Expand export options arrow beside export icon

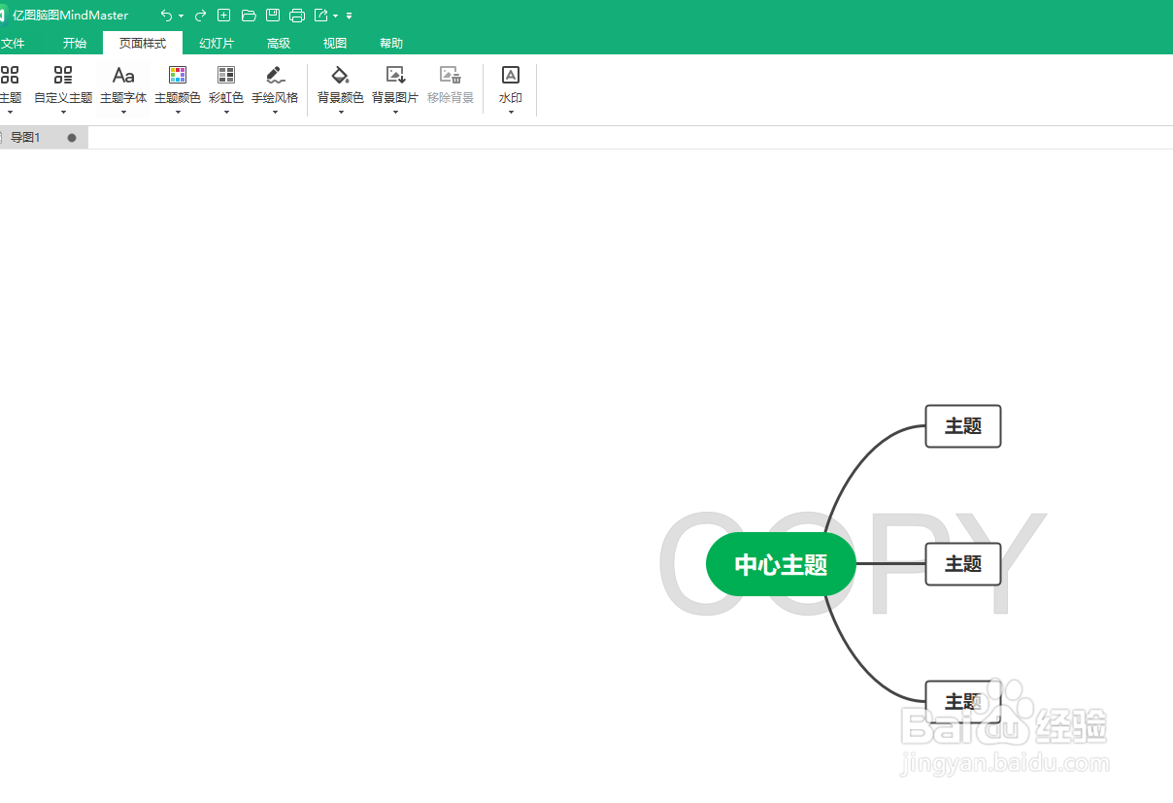(x=336, y=17)
